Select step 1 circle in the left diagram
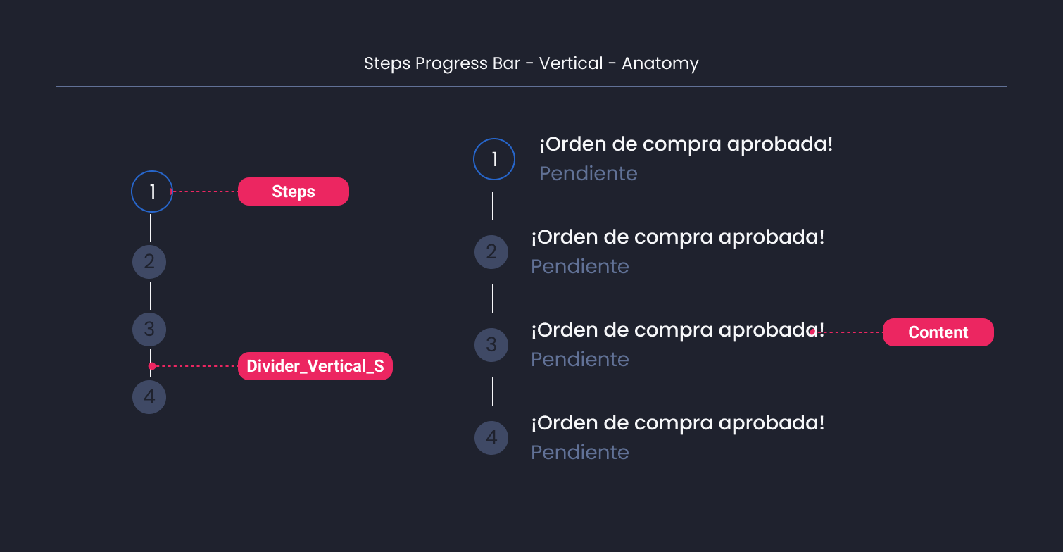 point(151,191)
